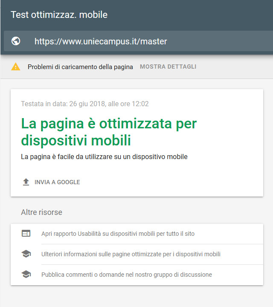Click the web layout icon beside Apri rapporto Usabilità
The image size is (273, 307).
(x=26, y=233)
